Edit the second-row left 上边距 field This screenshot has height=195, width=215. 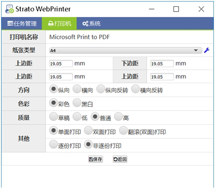61,77
